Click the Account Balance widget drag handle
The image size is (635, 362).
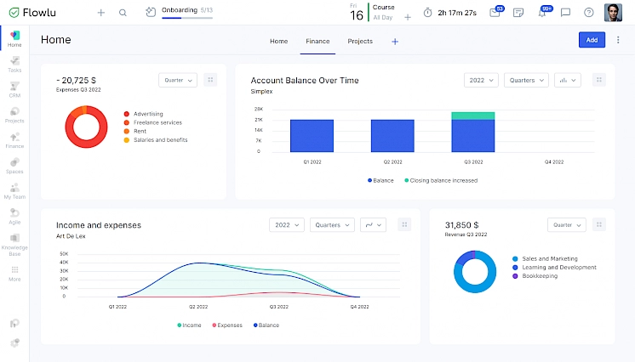coord(599,80)
